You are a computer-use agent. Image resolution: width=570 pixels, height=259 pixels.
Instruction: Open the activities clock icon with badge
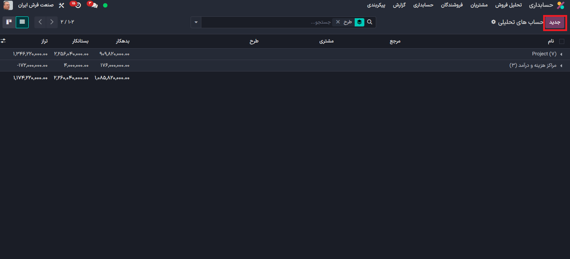pyautogui.click(x=78, y=5)
